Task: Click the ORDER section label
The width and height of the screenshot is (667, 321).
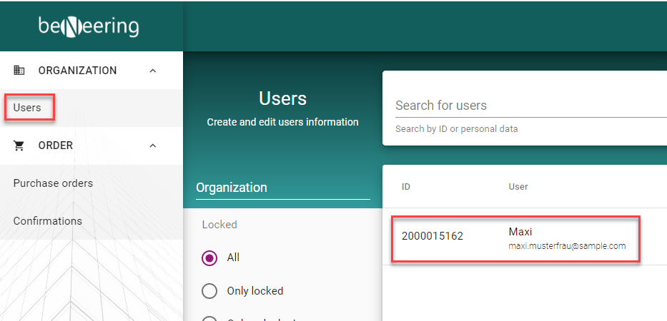Action: click(x=56, y=146)
